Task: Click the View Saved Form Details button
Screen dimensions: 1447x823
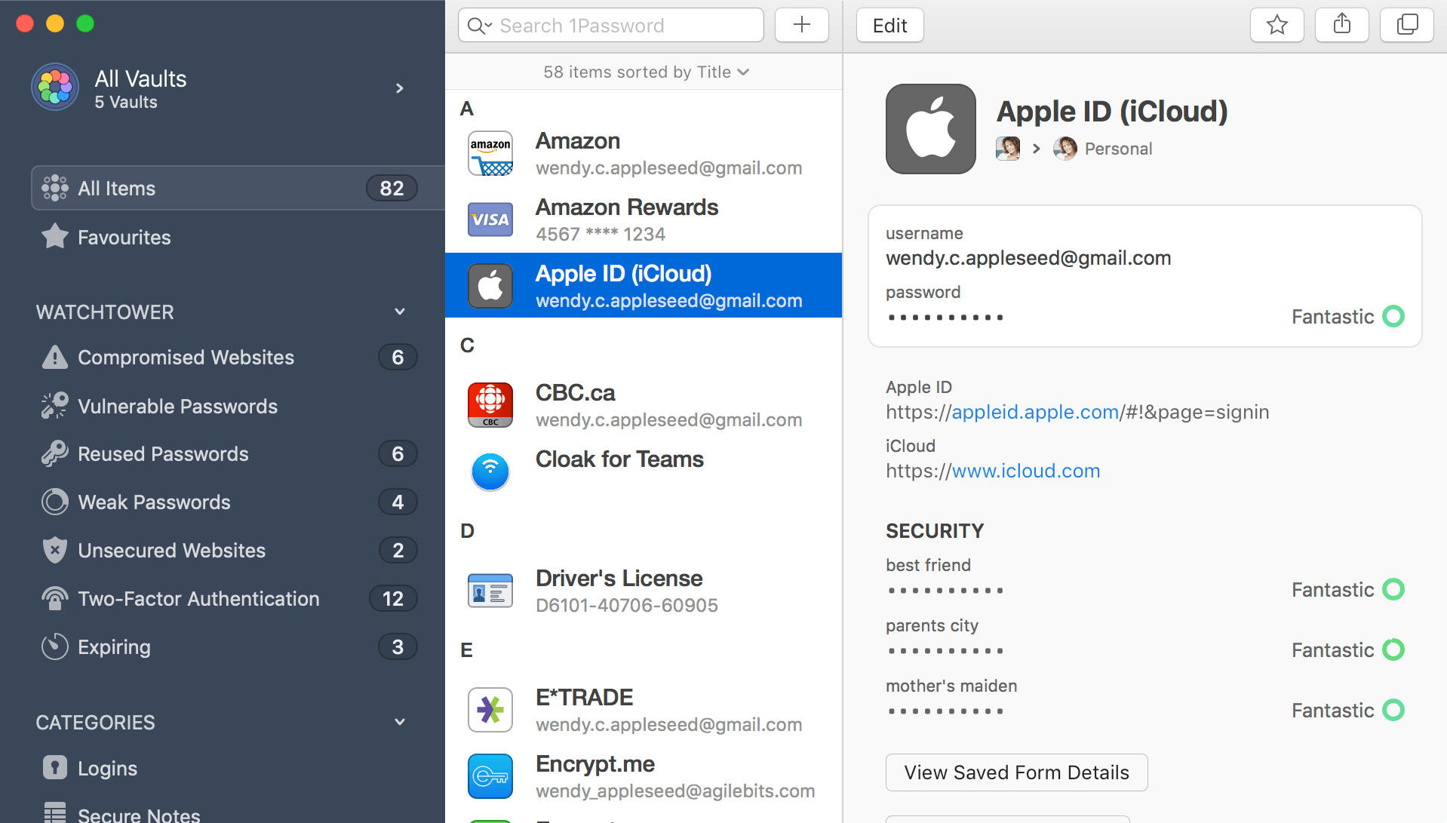Action: click(1016, 772)
